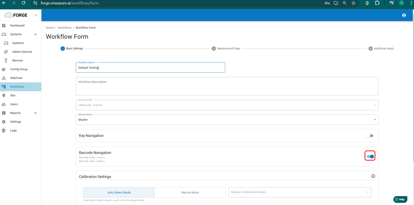
Task: Click the install app icon in the address bar
Action: point(336,3)
